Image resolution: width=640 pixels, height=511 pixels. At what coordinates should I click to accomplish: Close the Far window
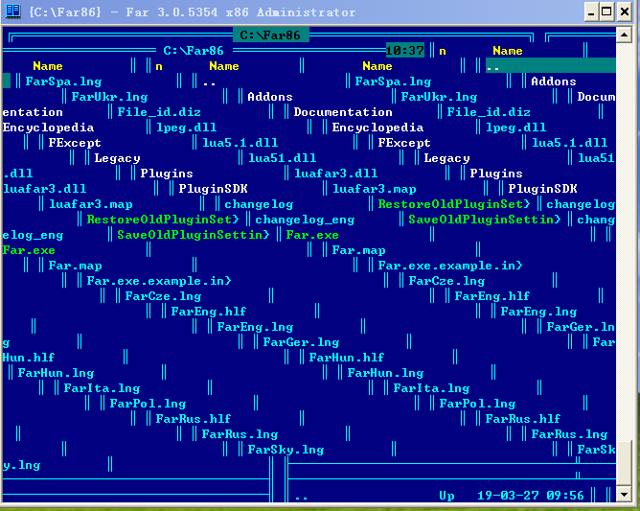625,12
